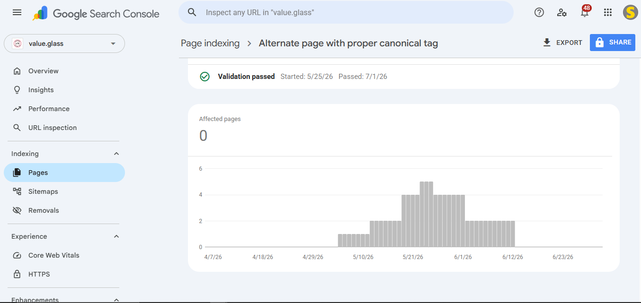Click the 'Started: 5/25/26' text
The height and width of the screenshot is (303, 641).
pos(307,77)
